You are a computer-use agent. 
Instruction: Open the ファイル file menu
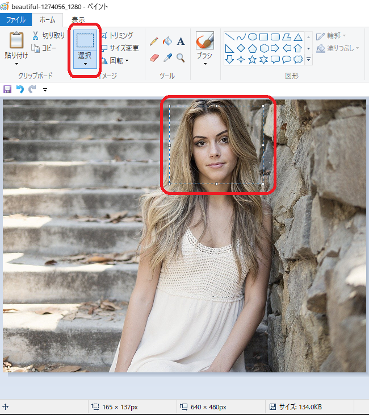(16, 20)
